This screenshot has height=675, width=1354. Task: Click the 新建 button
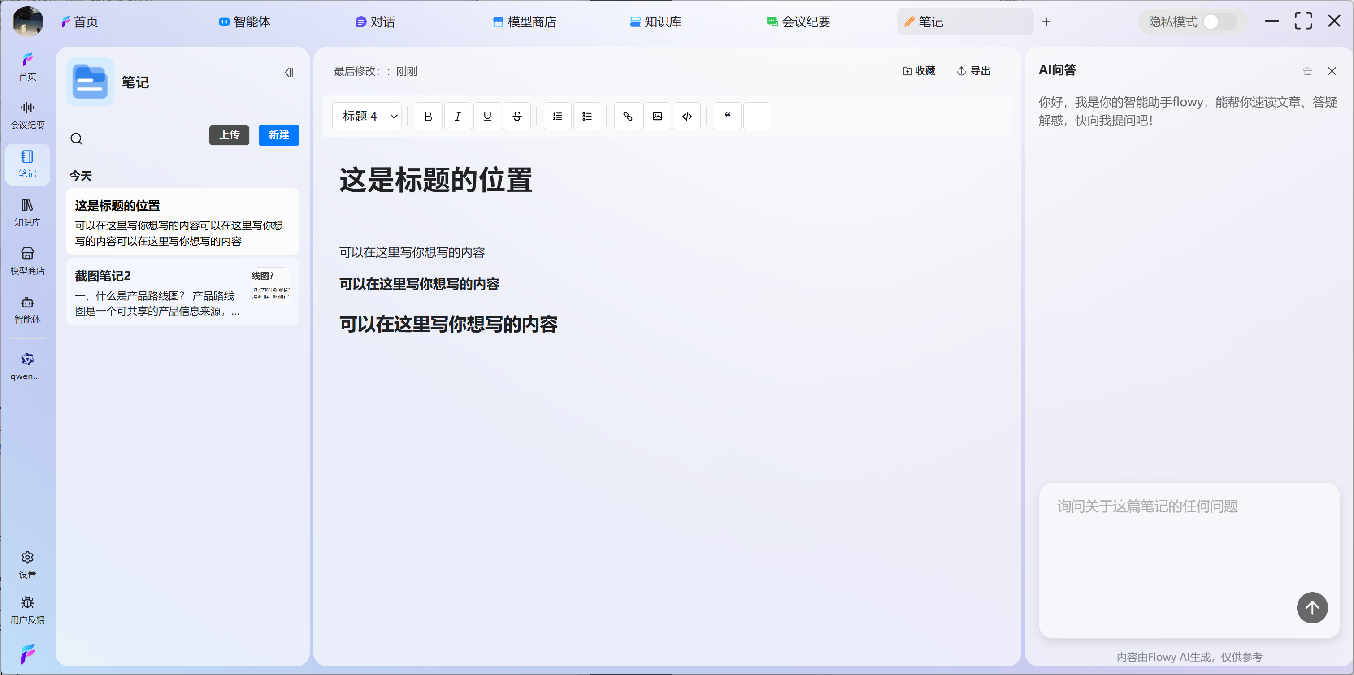click(x=278, y=135)
